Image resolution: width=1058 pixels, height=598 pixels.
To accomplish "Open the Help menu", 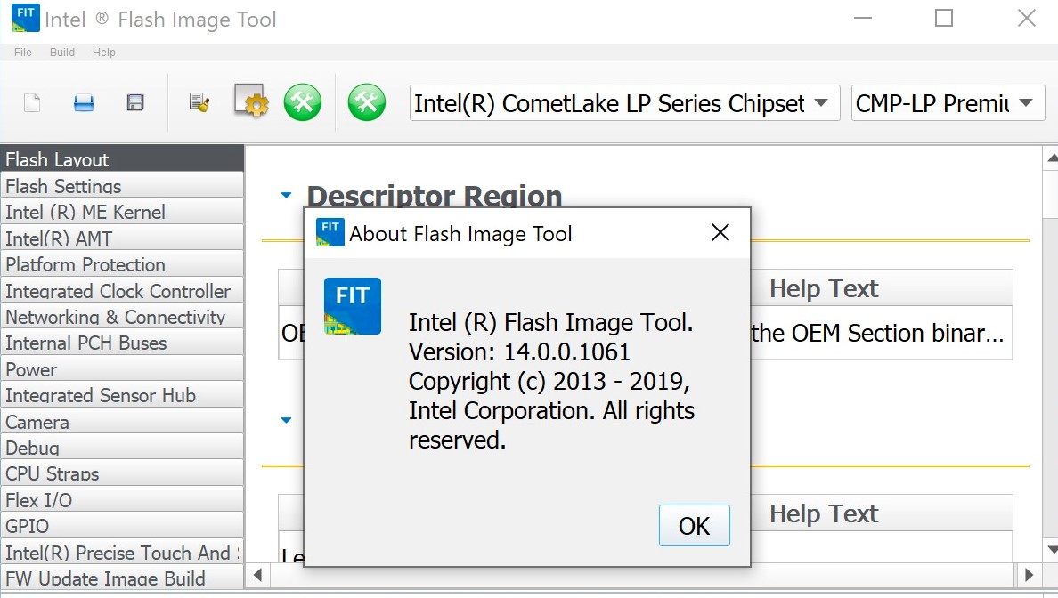I will (x=104, y=52).
